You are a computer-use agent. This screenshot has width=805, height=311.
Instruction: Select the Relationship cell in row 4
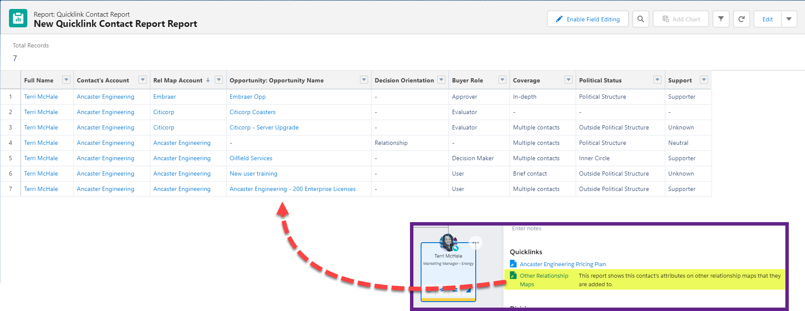pos(410,143)
